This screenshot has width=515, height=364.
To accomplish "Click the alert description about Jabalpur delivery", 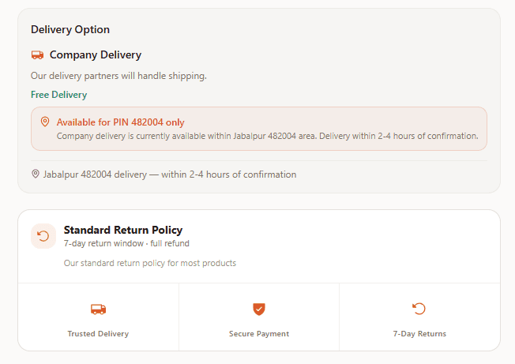I will [x=267, y=136].
